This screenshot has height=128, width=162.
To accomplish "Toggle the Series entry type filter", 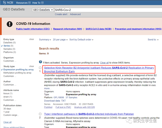I will [x=8, y=46].
